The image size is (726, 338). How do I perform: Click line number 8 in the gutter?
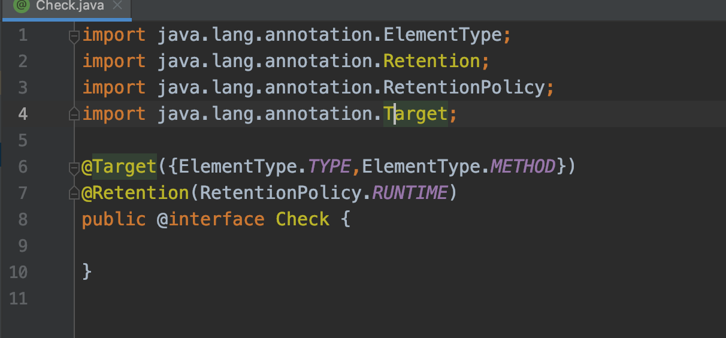[22, 219]
